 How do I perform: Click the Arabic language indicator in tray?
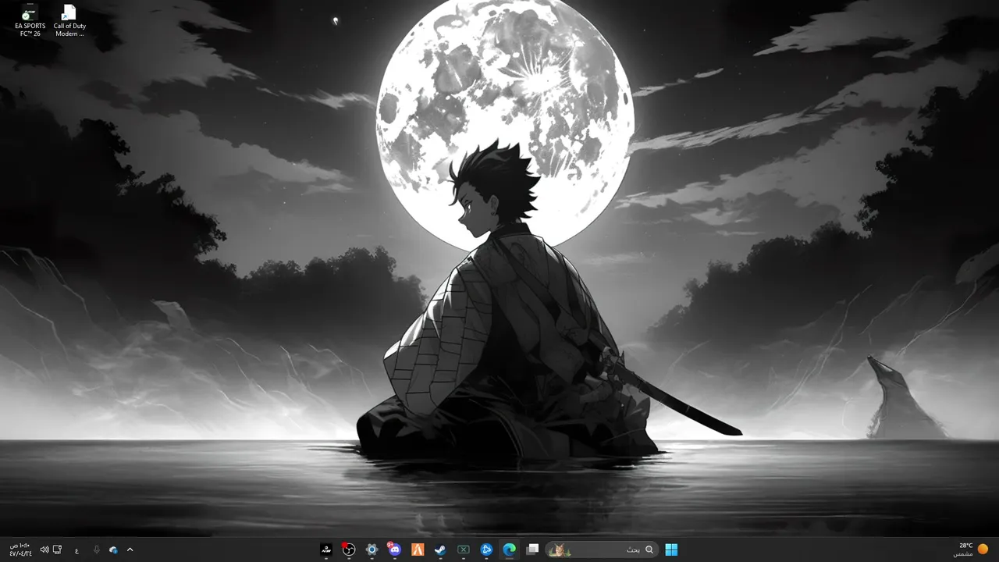tap(76, 550)
